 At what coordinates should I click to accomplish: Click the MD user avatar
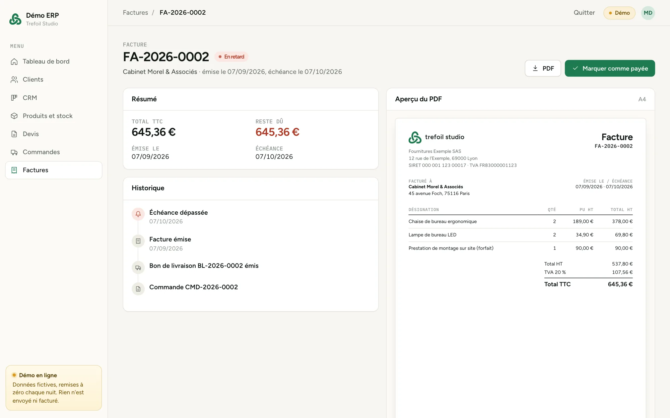(x=648, y=13)
